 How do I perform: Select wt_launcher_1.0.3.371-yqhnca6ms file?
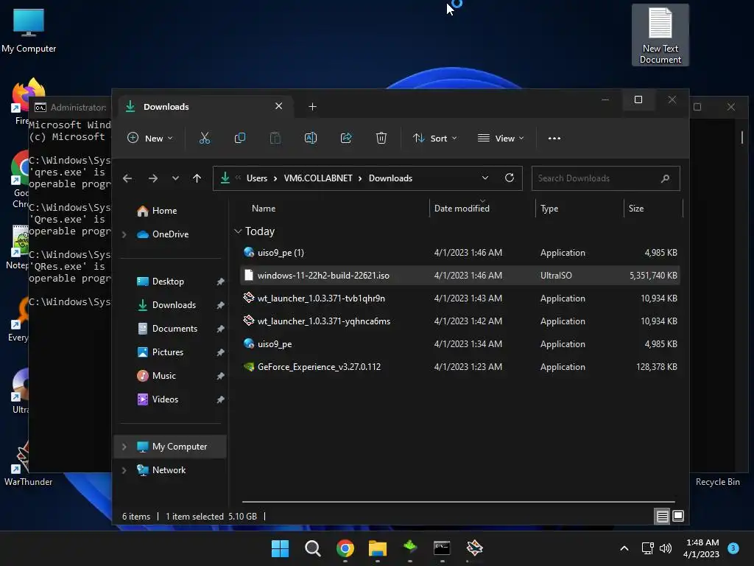tap(459, 321)
